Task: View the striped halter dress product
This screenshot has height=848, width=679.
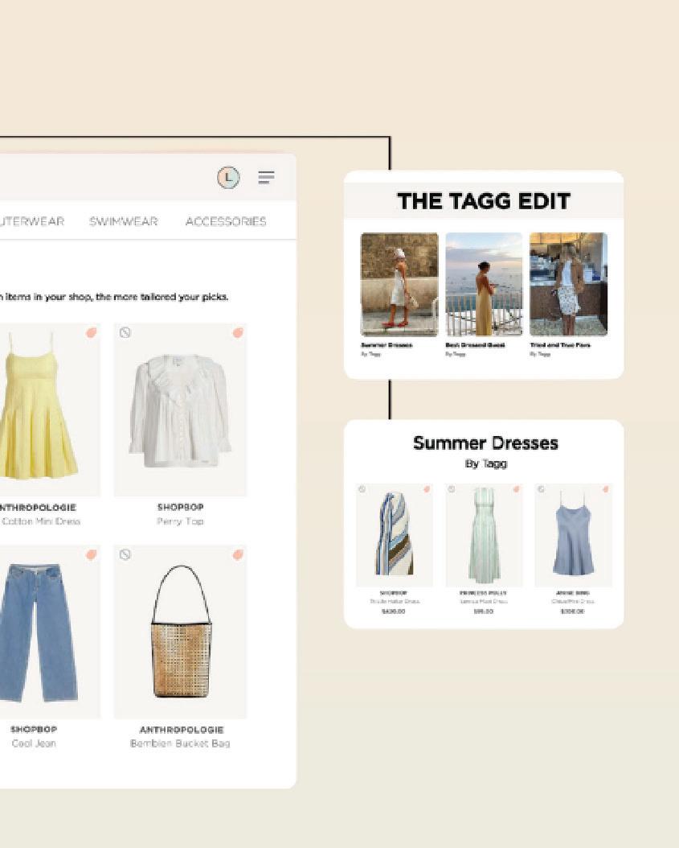Action: coord(395,535)
